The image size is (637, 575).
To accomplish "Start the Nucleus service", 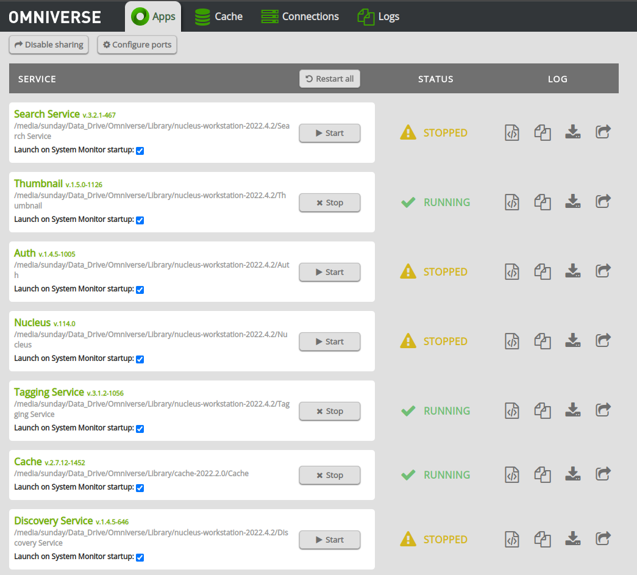I will 329,341.
